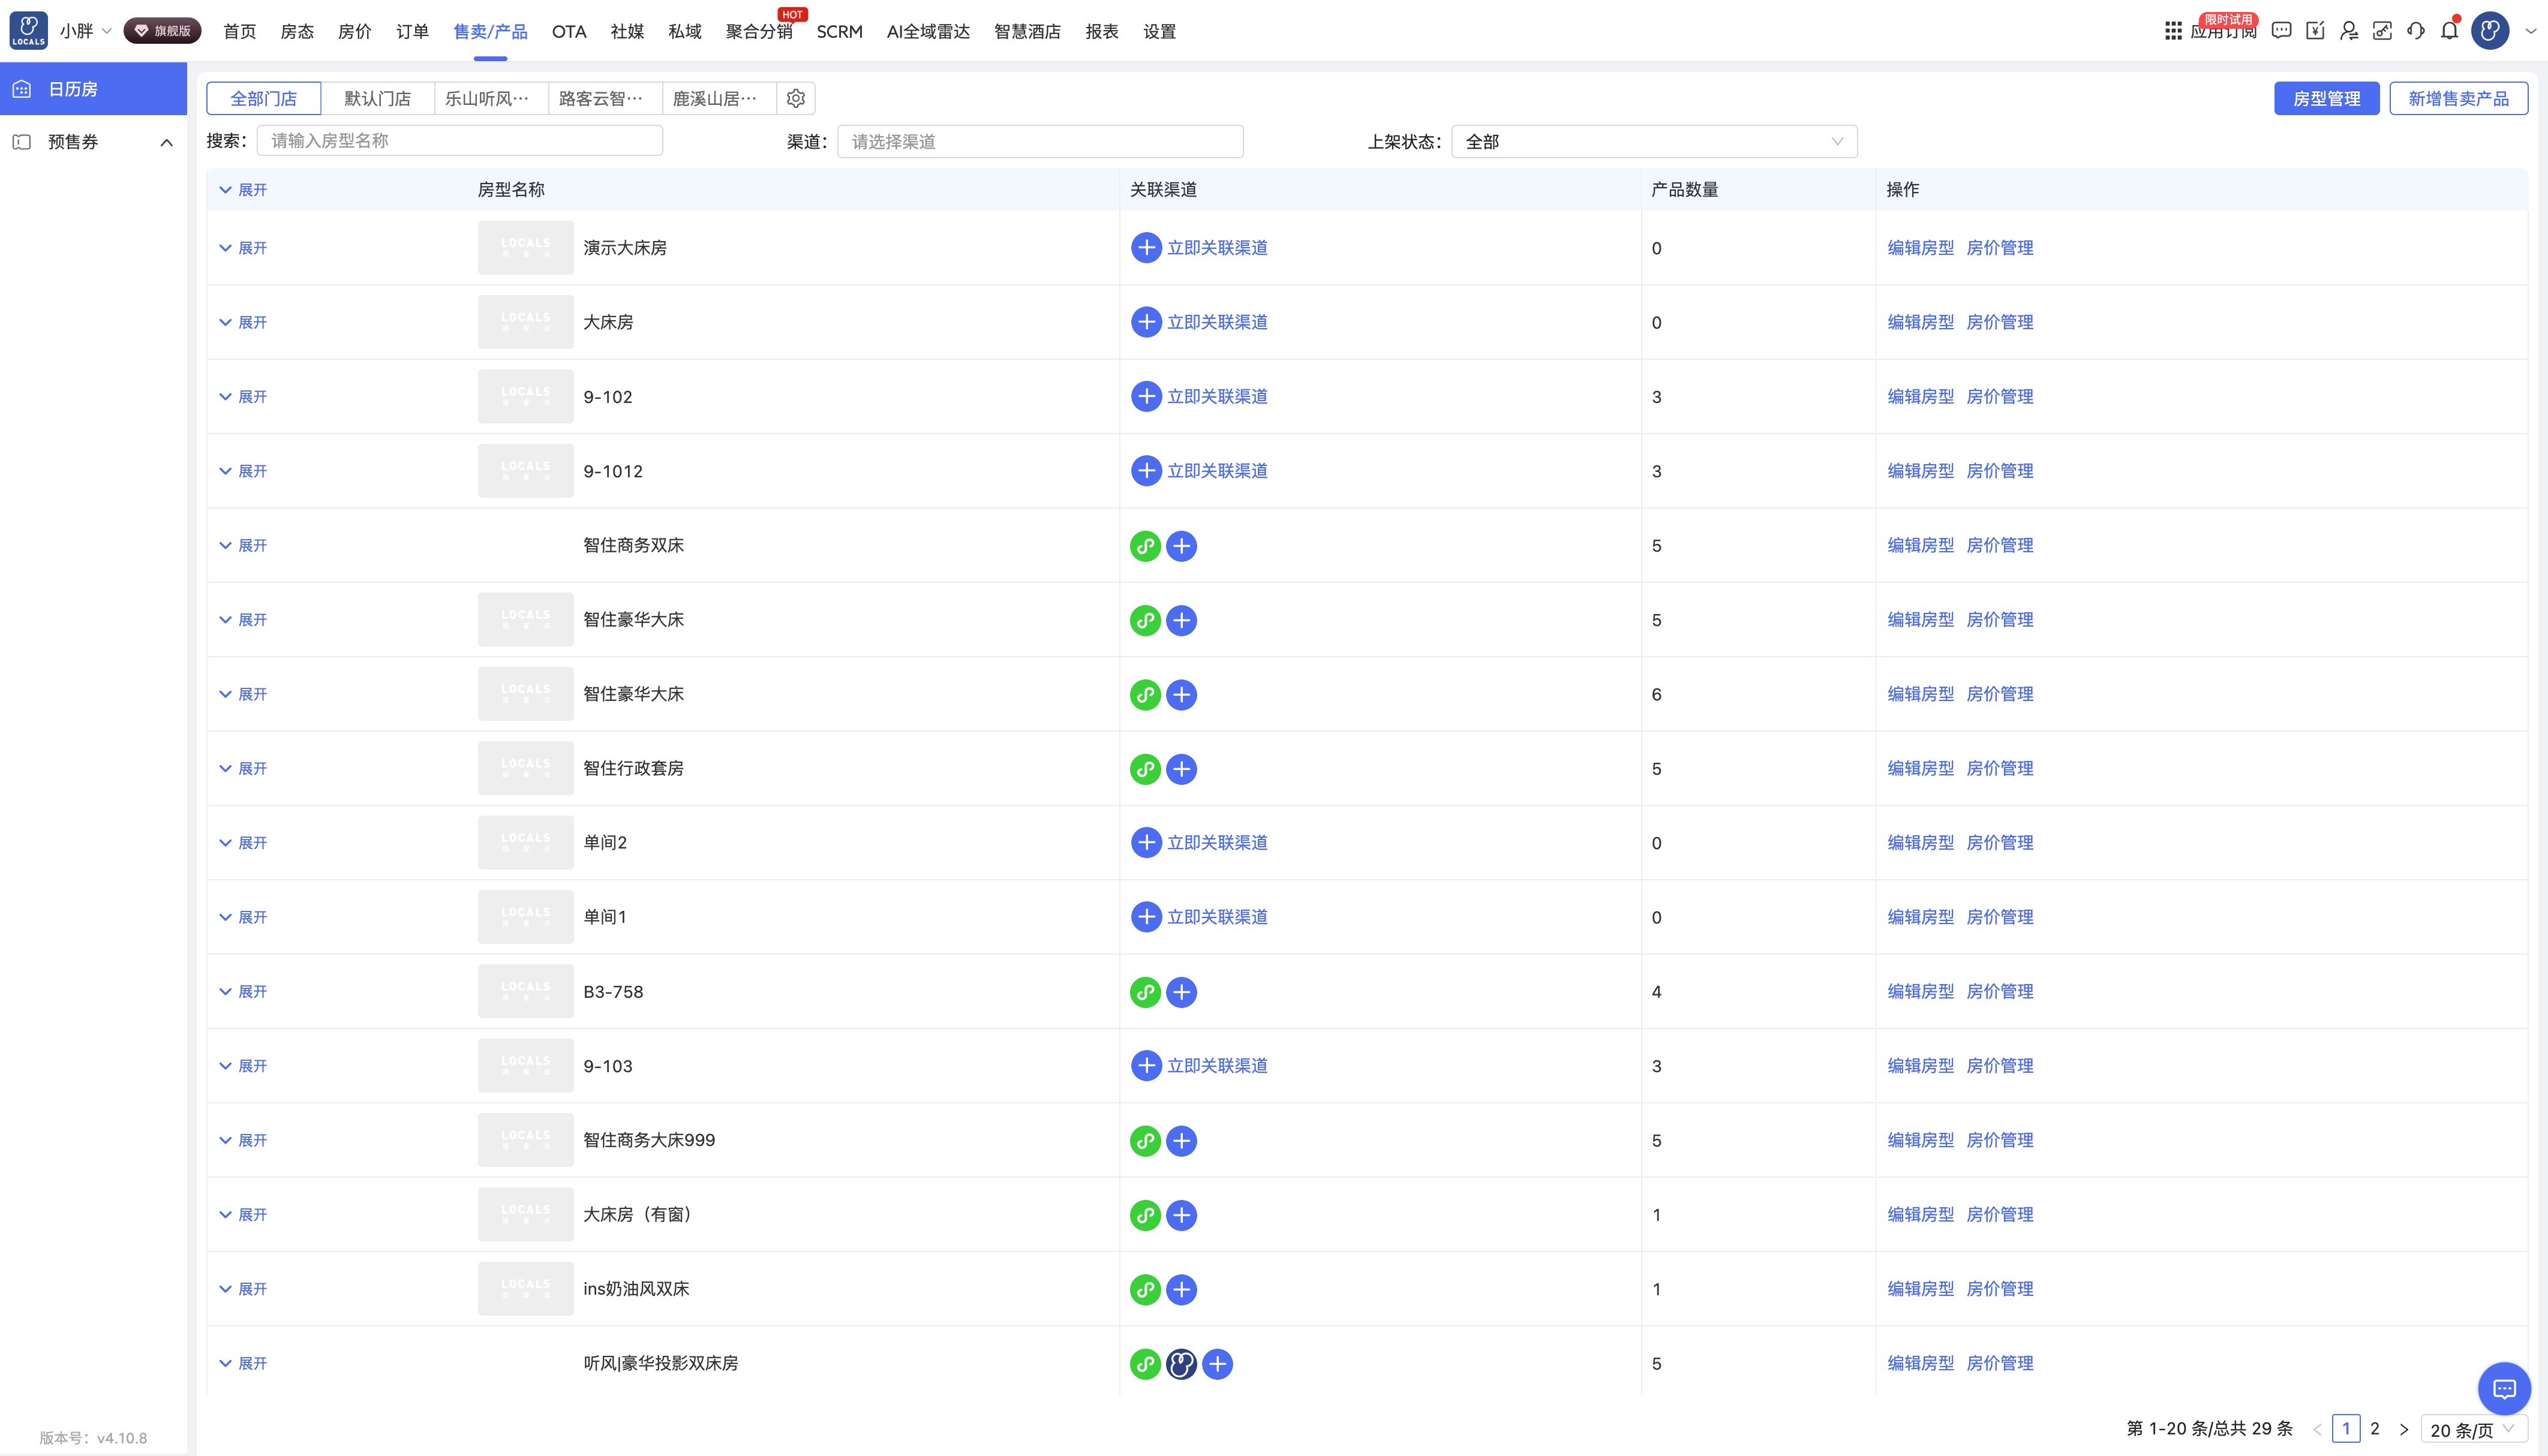Click the green link icon for 智住行政套房
Screen dimensions: 2548x1456
coord(1145,769)
